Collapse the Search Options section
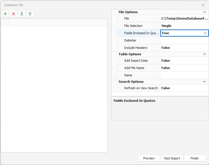The width and height of the screenshot is (209, 165). coord(205,82)
